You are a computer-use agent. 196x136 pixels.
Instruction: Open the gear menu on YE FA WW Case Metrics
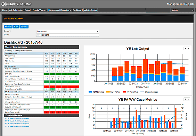[187, 99]
